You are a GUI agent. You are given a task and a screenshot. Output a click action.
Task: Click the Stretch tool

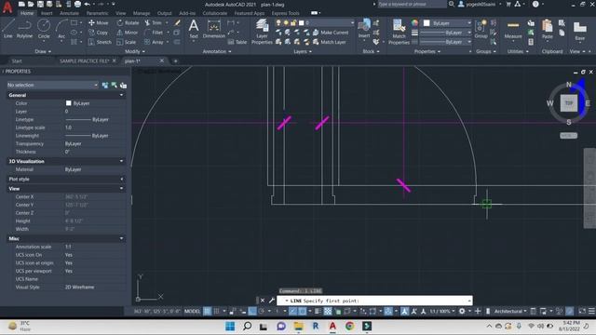tap(100, 42)
